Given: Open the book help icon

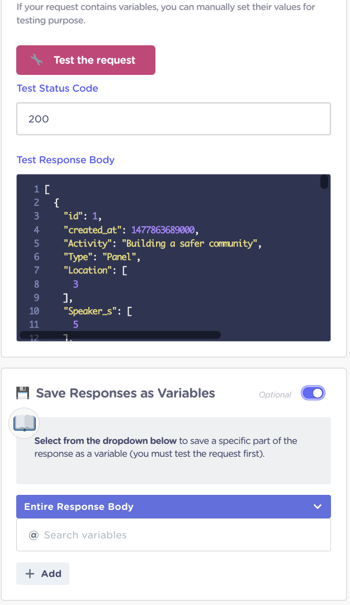Looking at the screenshot, I should click(x=24, y=423).
